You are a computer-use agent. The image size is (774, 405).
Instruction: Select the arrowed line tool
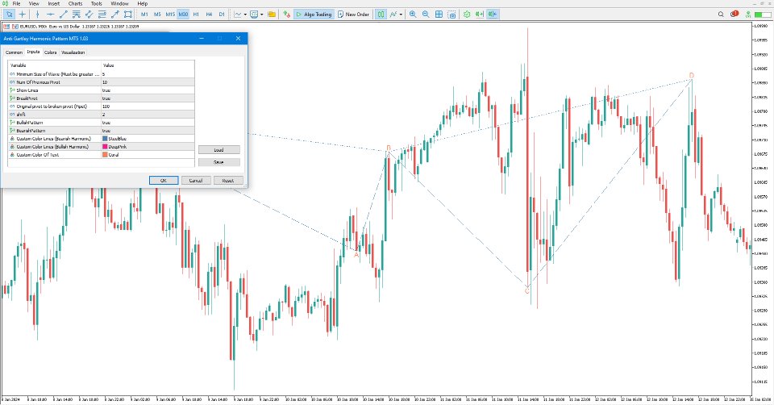115,15
